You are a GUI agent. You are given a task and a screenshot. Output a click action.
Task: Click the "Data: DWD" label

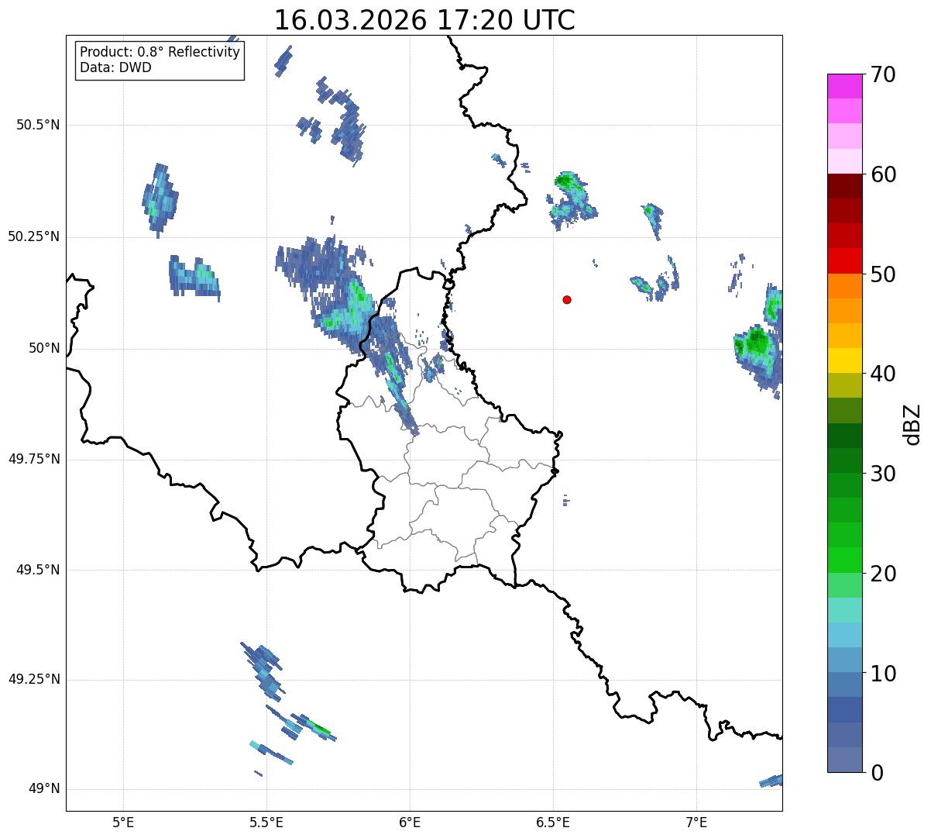[115, 67]
